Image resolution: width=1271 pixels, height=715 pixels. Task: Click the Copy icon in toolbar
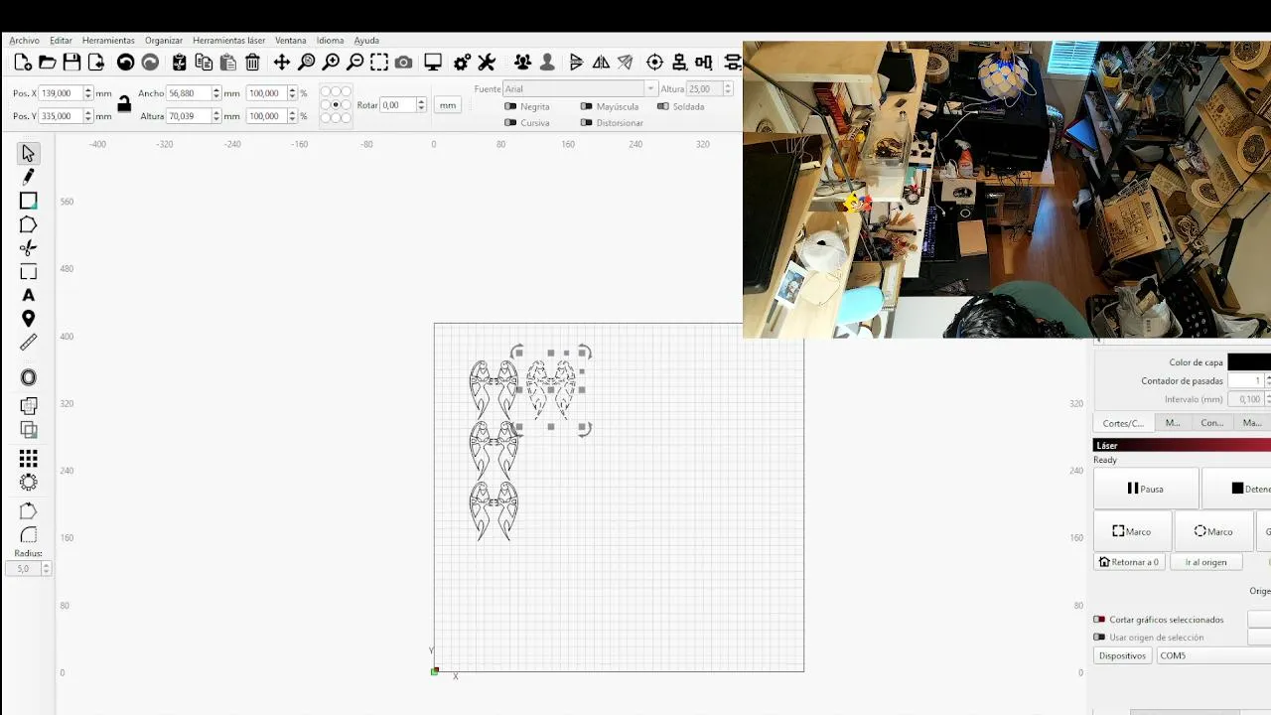point(204,63)
